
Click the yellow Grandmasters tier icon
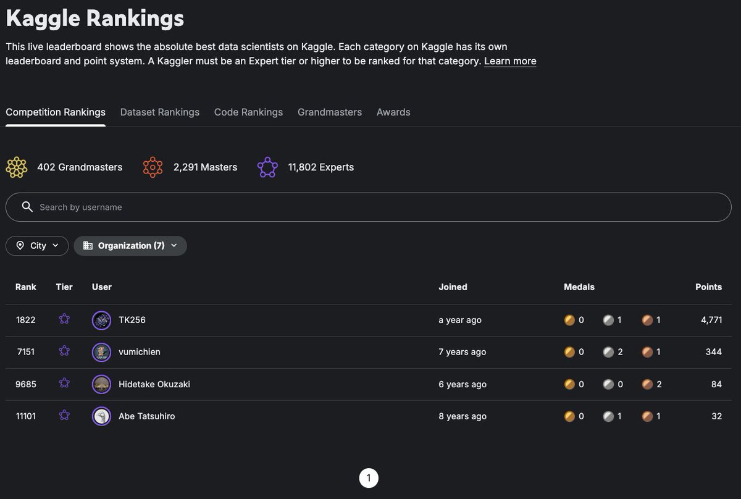click(x=17, y=167)
